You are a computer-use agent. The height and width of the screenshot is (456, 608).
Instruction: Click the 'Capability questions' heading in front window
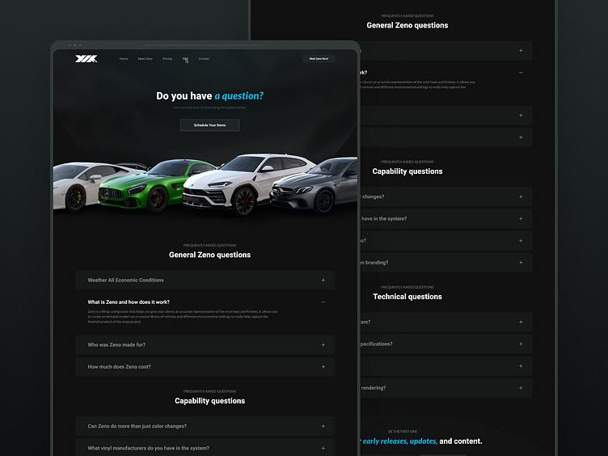coord(209,401)
